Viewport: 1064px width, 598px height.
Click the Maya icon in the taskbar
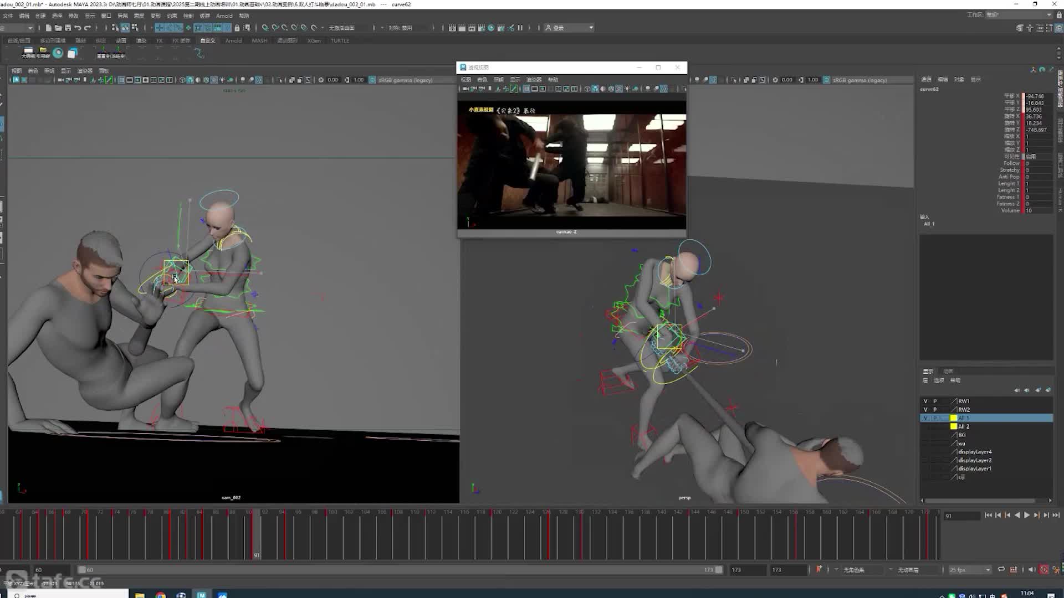click(x=202, y=595)
